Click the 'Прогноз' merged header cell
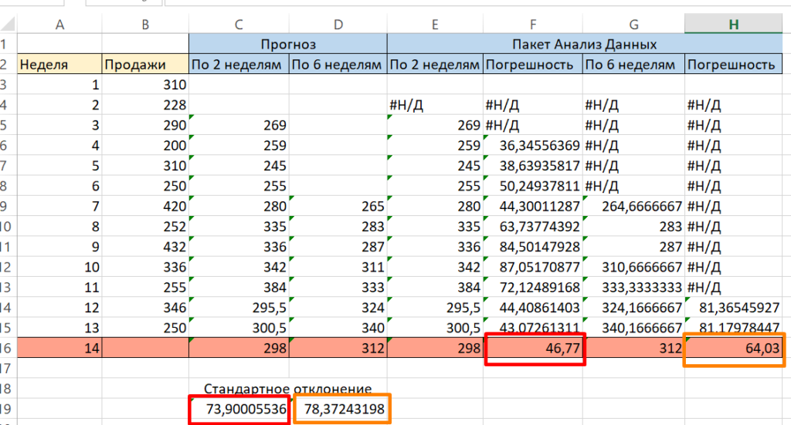791x425 pixels. tap(288, 44)
